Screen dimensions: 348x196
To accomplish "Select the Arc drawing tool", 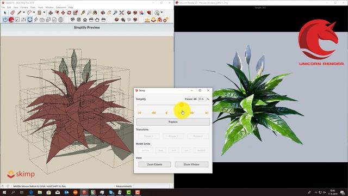I will 29,13.
